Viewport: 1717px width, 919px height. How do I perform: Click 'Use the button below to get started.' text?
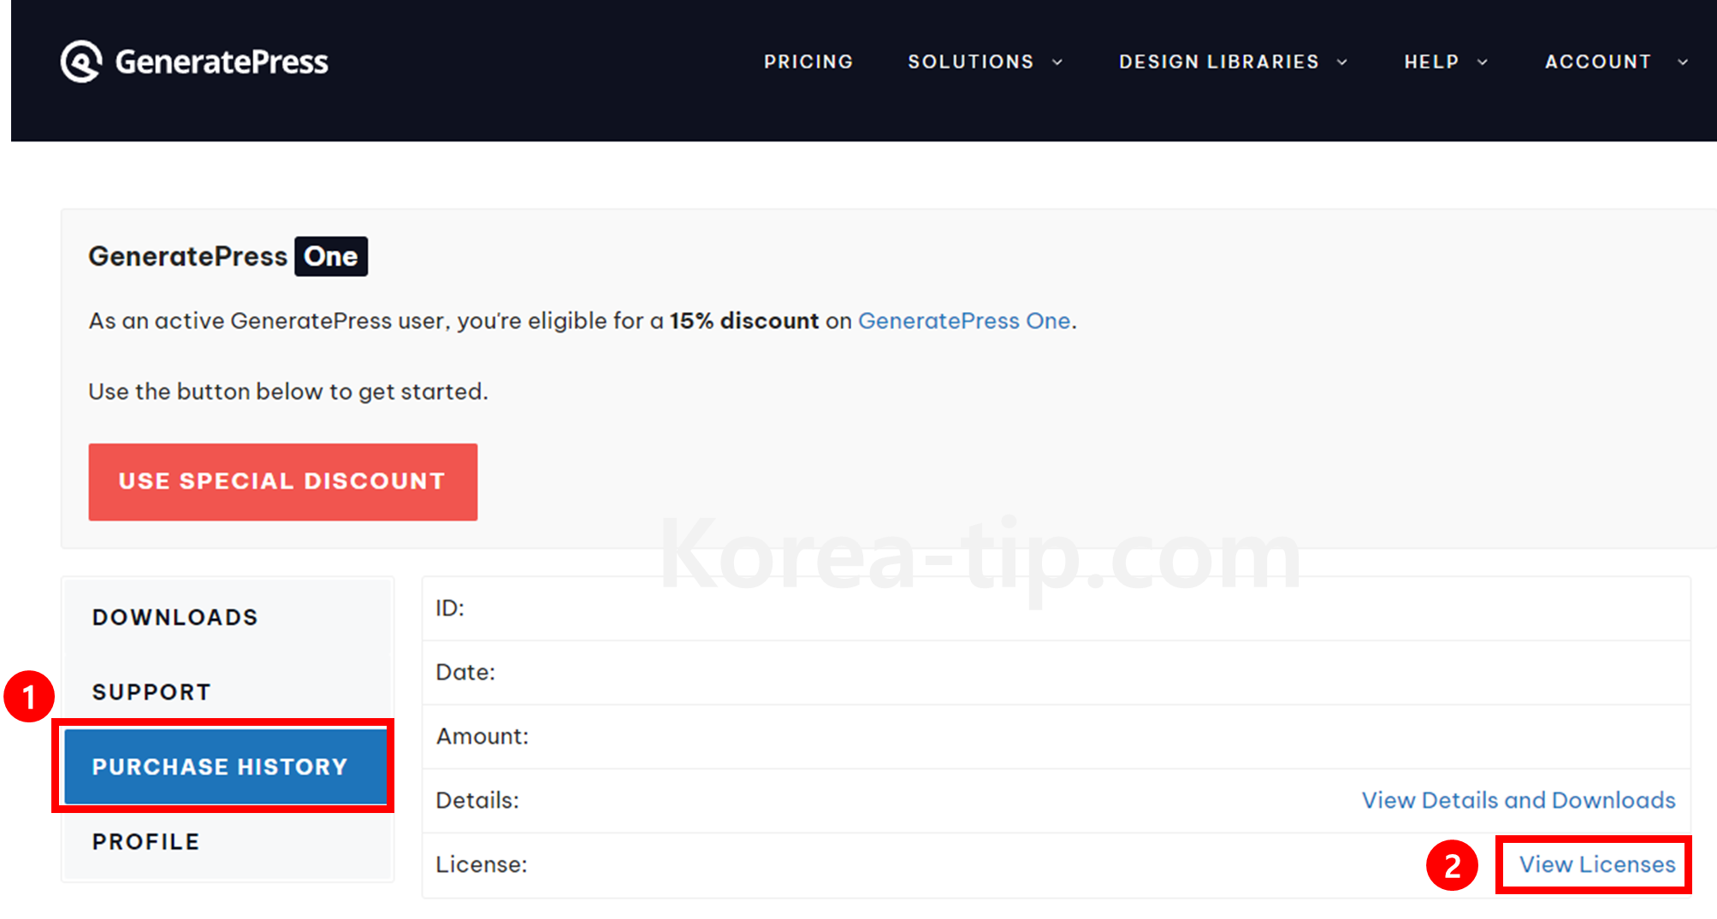point(288,392)
